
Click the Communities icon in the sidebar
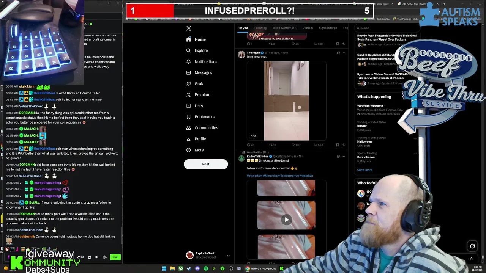click(x=188, y=128)
